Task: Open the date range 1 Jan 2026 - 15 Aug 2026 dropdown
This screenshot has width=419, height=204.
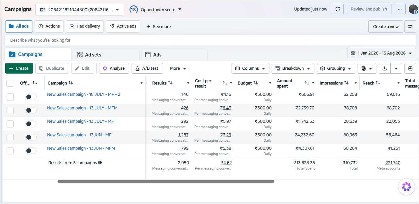Action: pyautogui.click(x=382, y=53)
